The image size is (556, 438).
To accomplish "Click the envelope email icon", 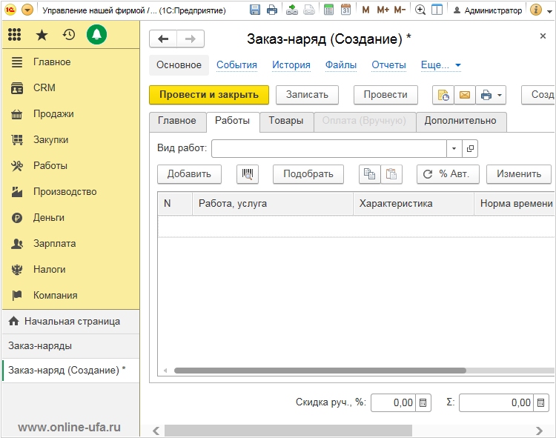I will point(464,95).
